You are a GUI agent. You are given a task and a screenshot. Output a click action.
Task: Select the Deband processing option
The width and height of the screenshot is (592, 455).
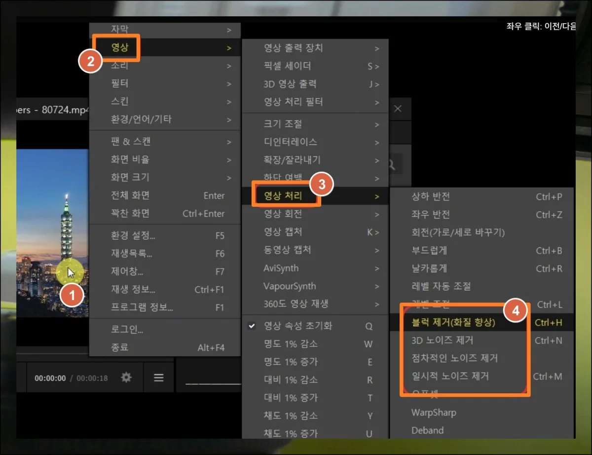(427, 430)
